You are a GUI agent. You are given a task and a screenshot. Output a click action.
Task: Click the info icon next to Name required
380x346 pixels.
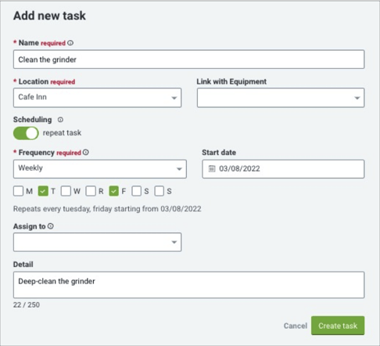point(70,43)
